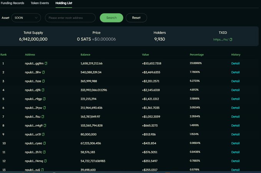Open Detail for rank 2 holder
The image size is (261, 173).
tap(235, 72)
